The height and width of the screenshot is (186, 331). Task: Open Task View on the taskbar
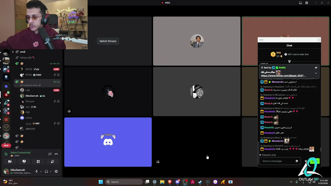(147, 182)
